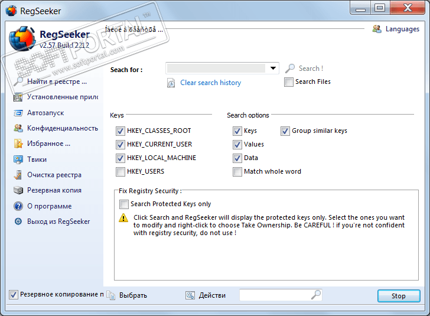Viewport: 430px width, 316px height.
Task: Toggle the Data search option
Action: (237, 158)
